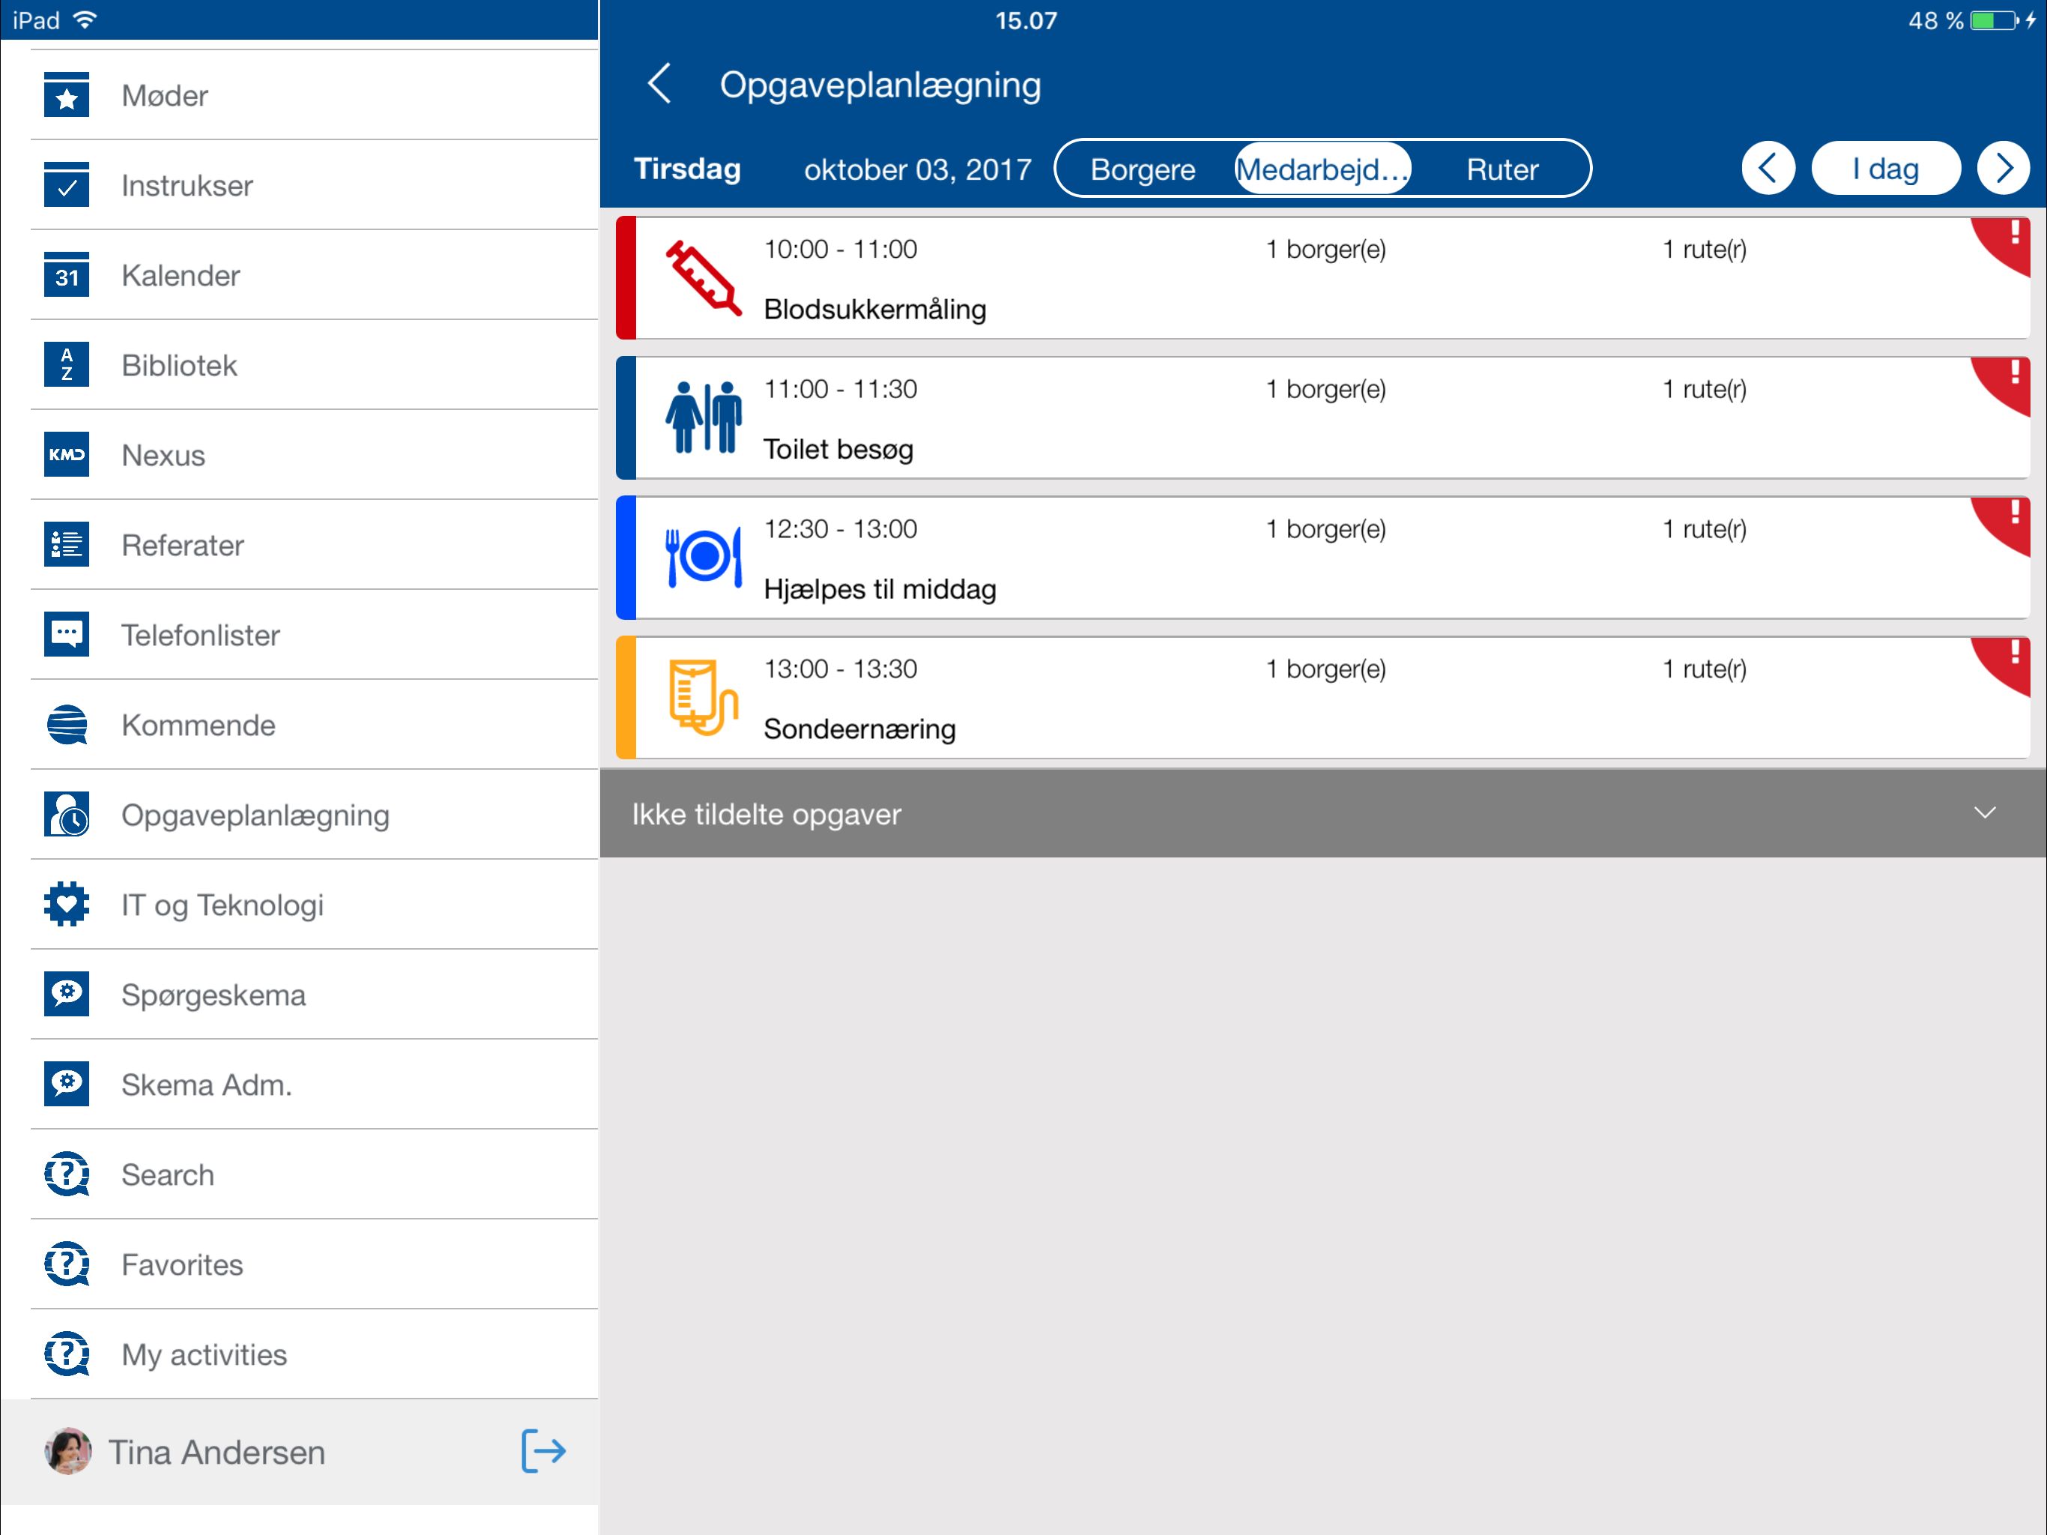The height and width of the screenshot is (1535, 2047).
Task: Go to the previous day arrow
Action: click(1768, 169)
